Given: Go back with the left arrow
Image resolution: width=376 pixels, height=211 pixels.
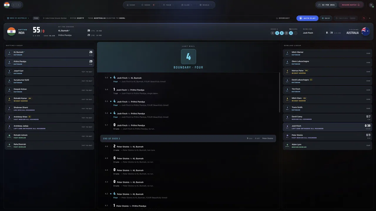Looking at the screenshot, I should coord(14,5).
